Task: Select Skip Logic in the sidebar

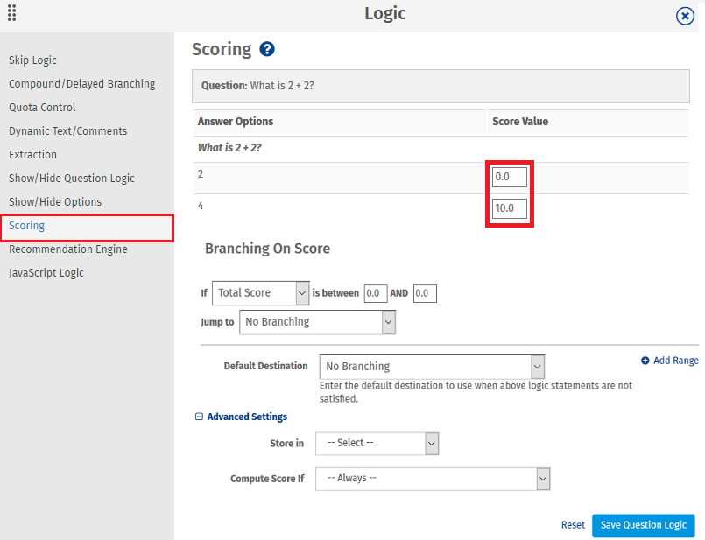Action: pos(32,60)
